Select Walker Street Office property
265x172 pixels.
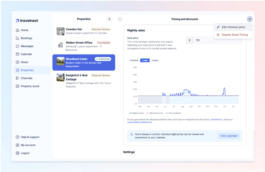(84, 46)
